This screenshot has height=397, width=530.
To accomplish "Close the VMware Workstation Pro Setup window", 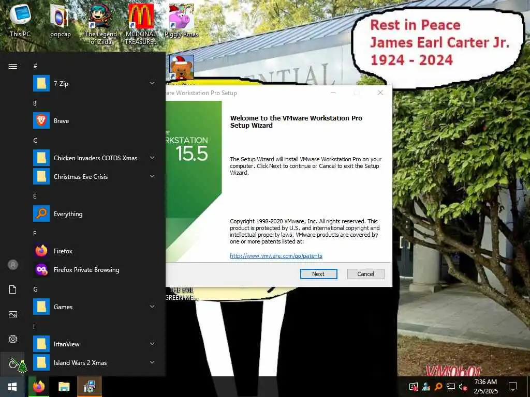I will pos(380,93).
